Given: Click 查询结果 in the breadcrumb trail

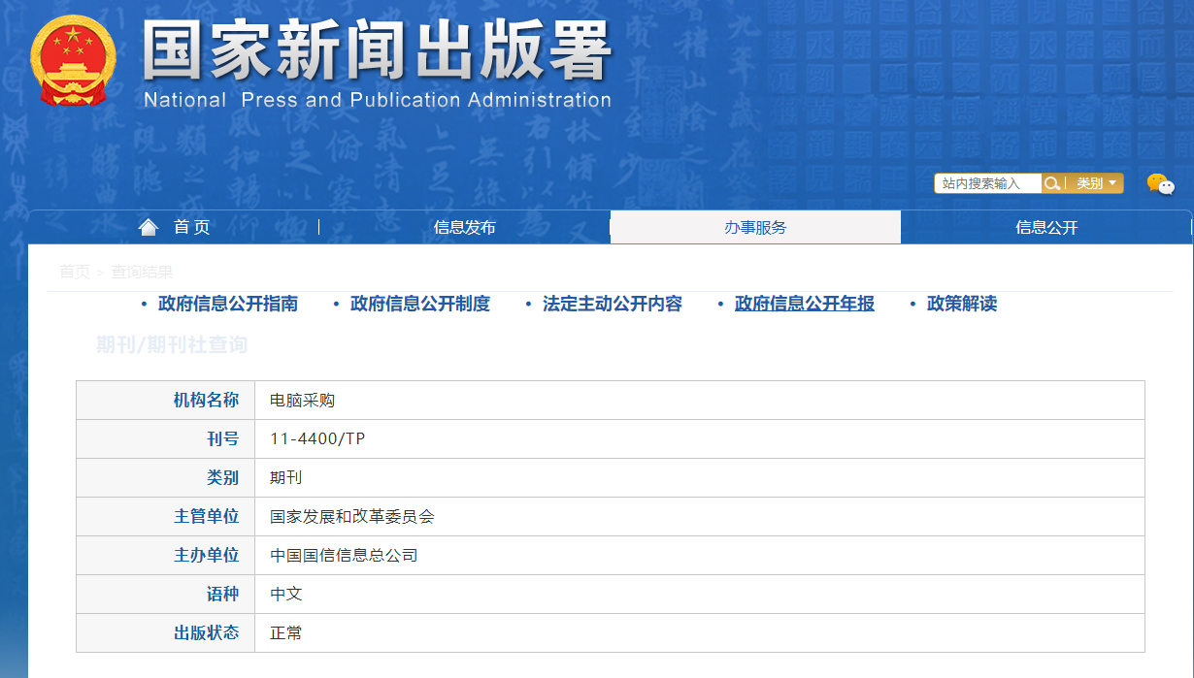Looking at the screenshot, I should click(142, 272).
